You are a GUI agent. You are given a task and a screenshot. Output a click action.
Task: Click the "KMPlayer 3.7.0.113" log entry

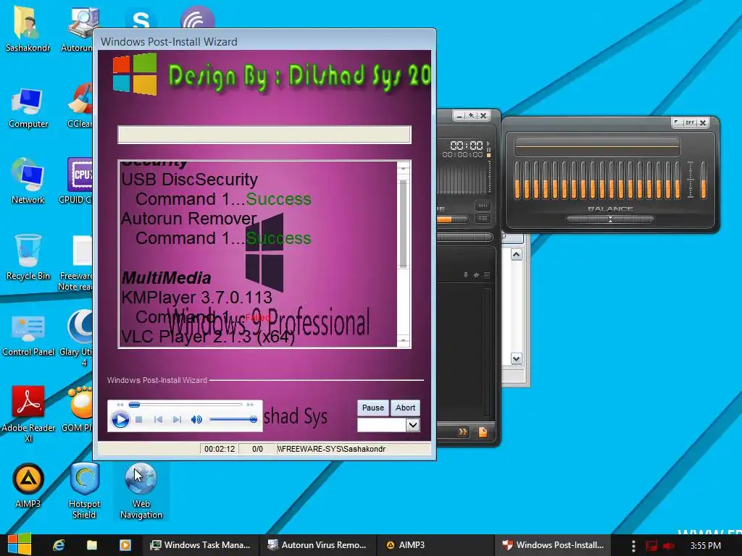pos(197,298)
